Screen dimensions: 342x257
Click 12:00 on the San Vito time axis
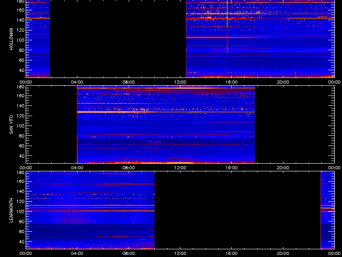180,168
